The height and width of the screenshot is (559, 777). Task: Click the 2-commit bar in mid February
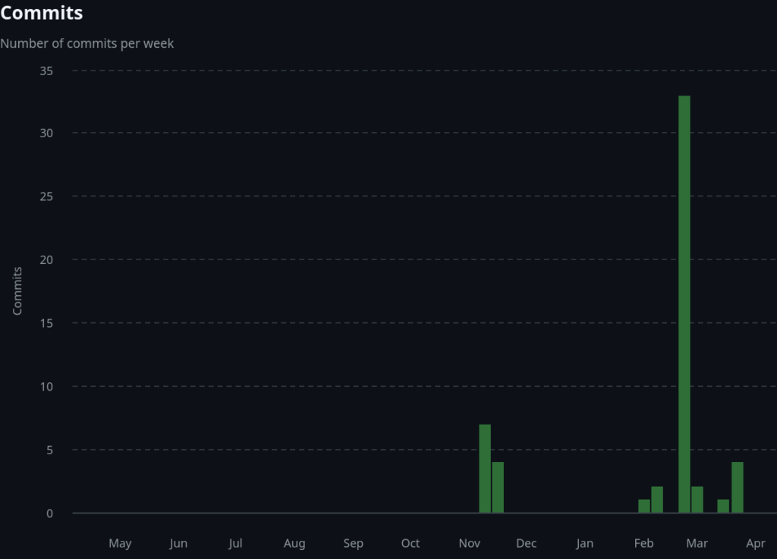coord(657,500)
